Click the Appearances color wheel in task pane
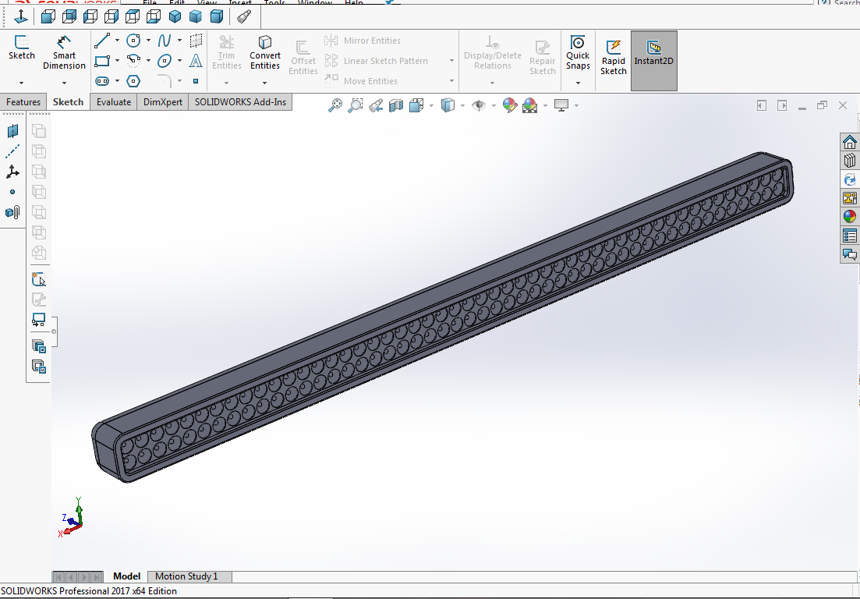Viewport: 860px width, 599px height. [850, 217]
